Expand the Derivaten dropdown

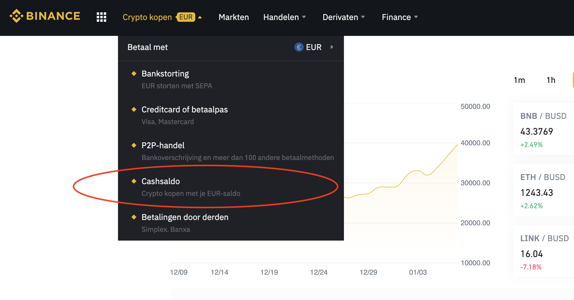coord(363,17)
